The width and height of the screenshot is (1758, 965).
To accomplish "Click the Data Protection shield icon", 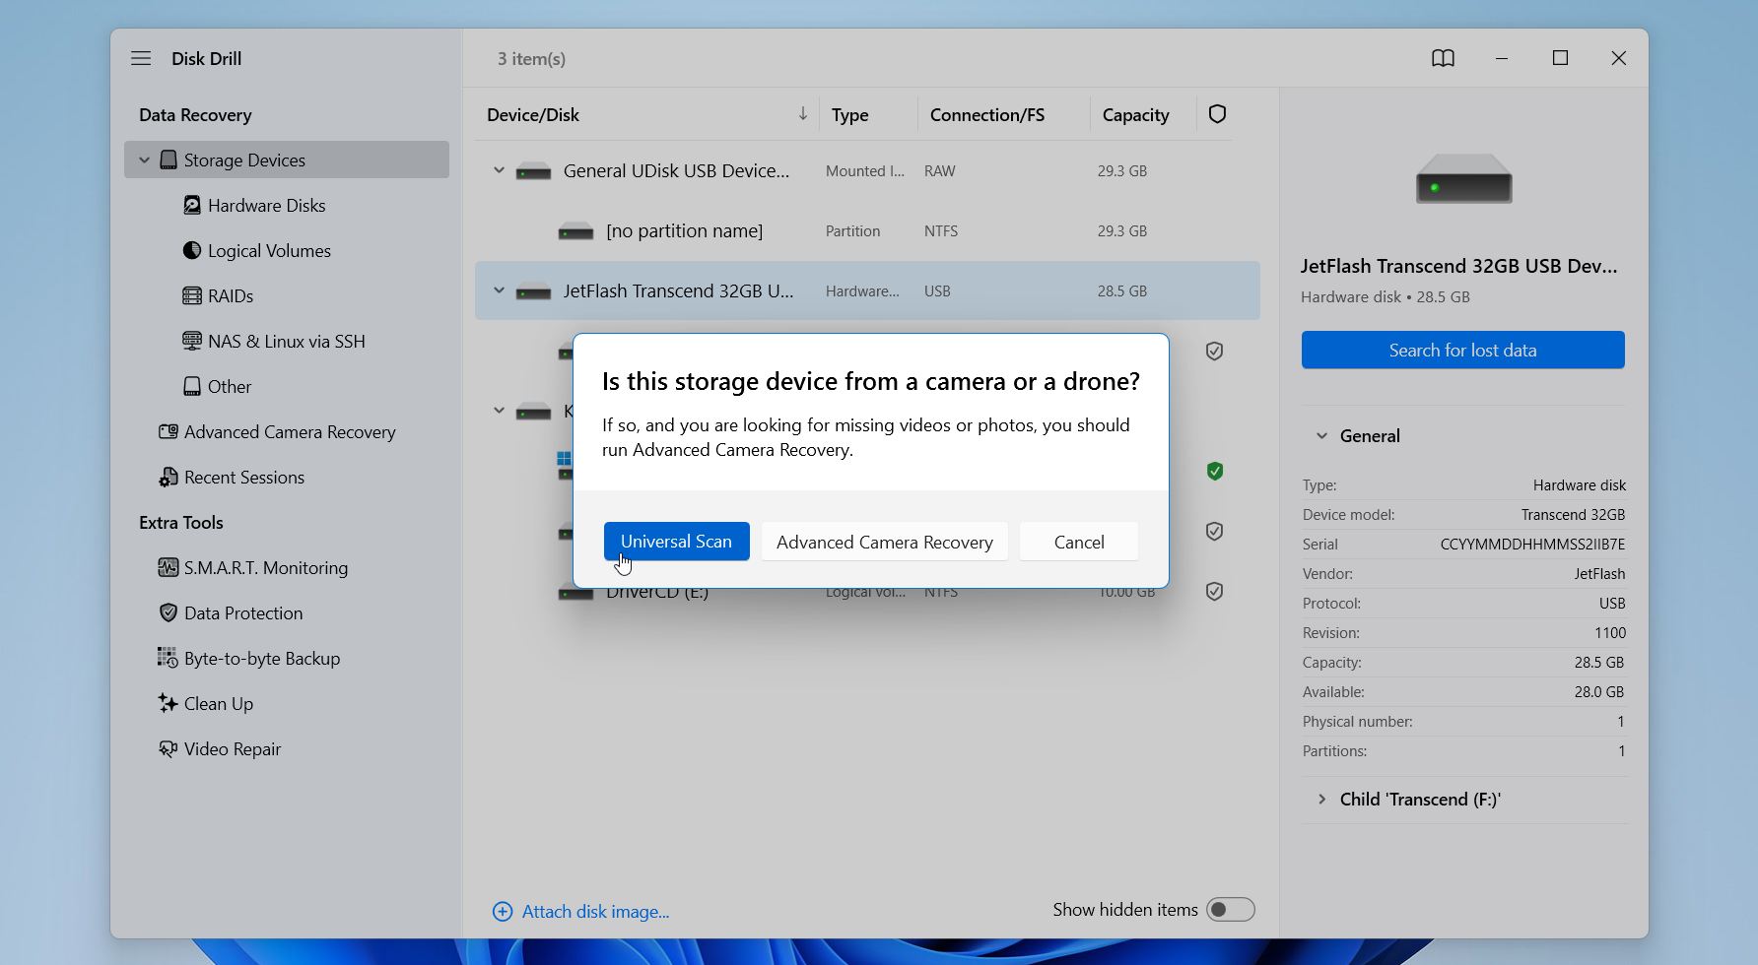I will pyautogui.click(x=169, y=612).
